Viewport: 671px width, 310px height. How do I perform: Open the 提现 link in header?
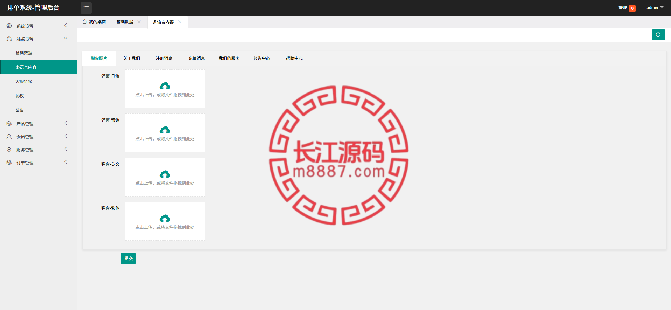click(623, 8)
